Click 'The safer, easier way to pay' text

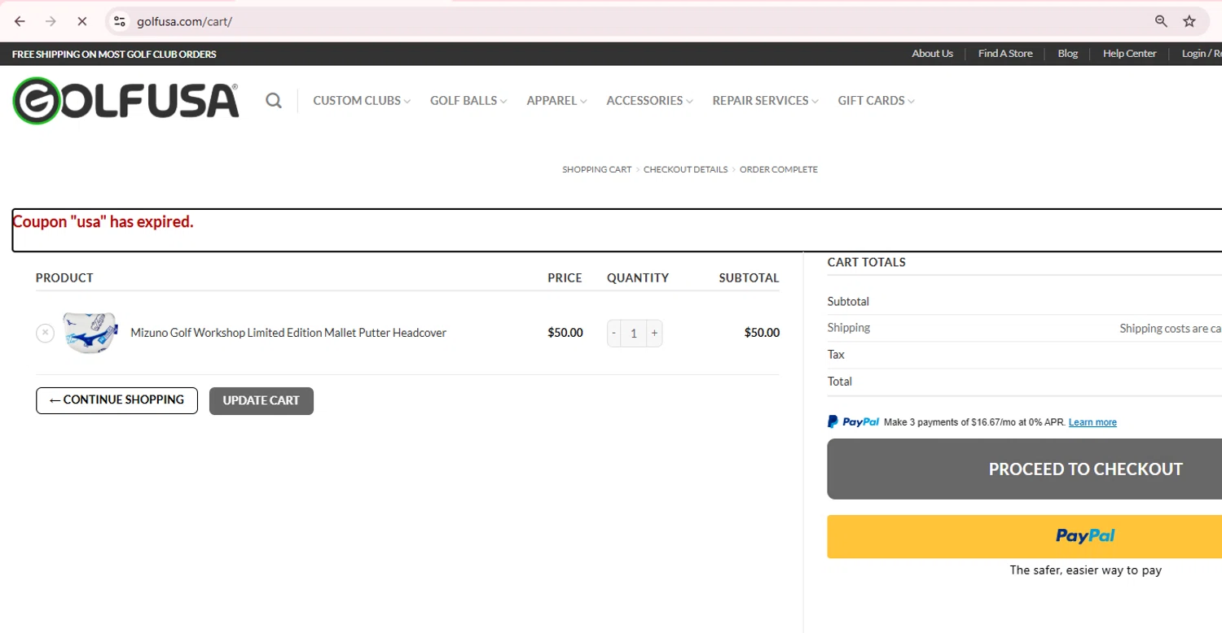(x=1085, y=570)
